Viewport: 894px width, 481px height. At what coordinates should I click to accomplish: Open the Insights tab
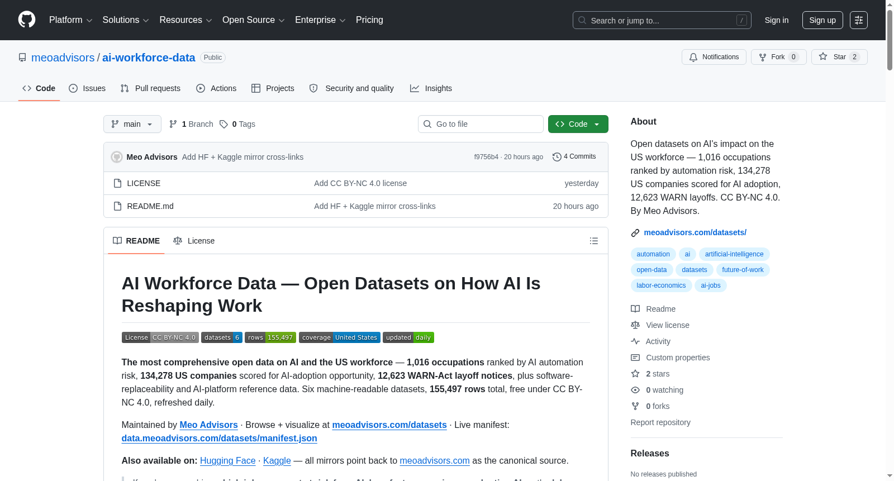(x=431, y=88)
